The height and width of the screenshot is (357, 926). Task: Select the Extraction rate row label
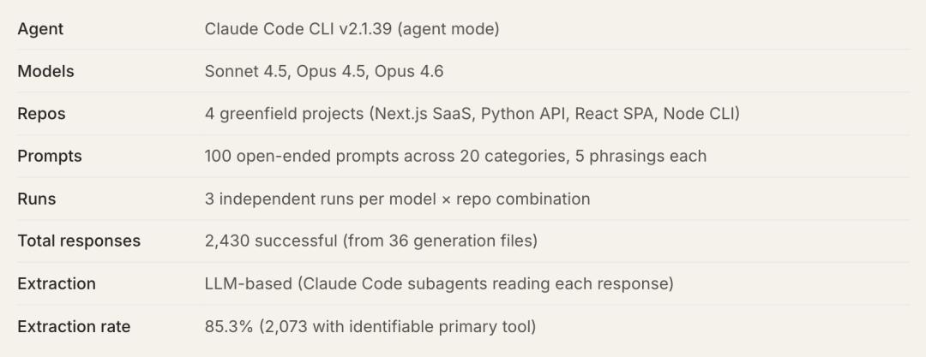[74, 326]
